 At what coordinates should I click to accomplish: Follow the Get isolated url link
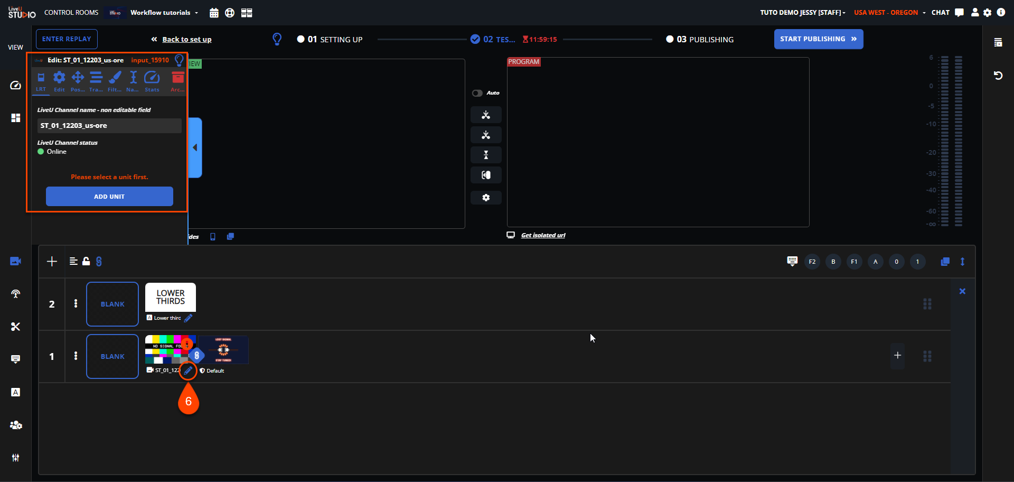[x=543, y=236]
